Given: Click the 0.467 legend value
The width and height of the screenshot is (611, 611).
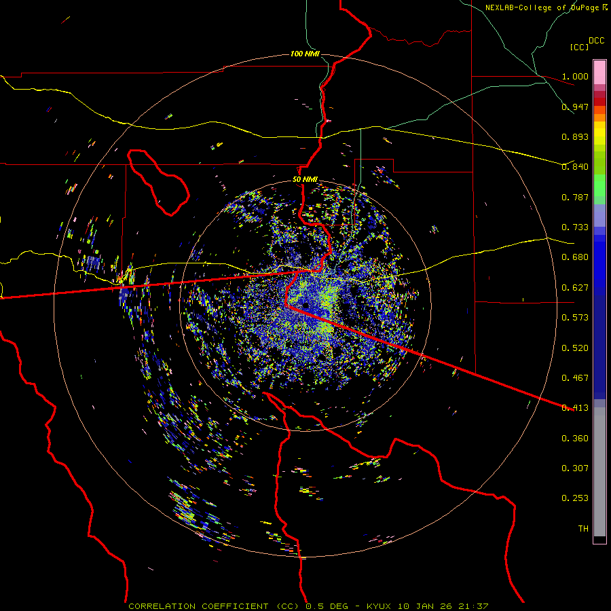Looking at the screenshot, I should point(575,378).
